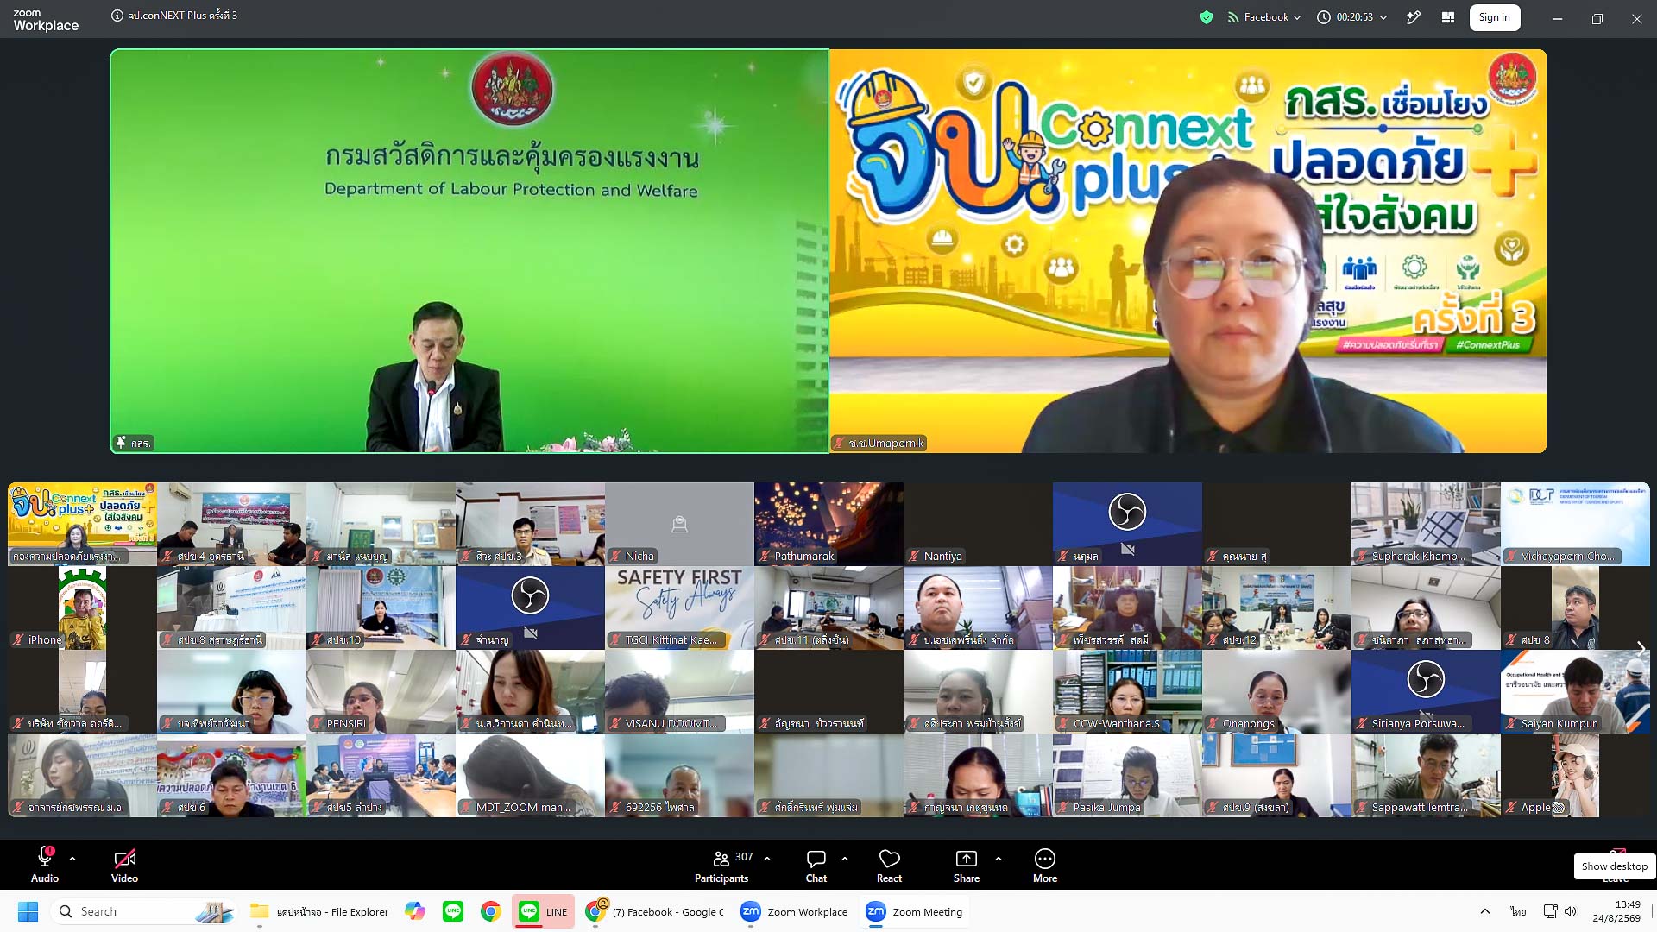Select the CCW-Wanthana.S video tile
Viewport: 1657px width, 932px height.
tap(1127, 691)
